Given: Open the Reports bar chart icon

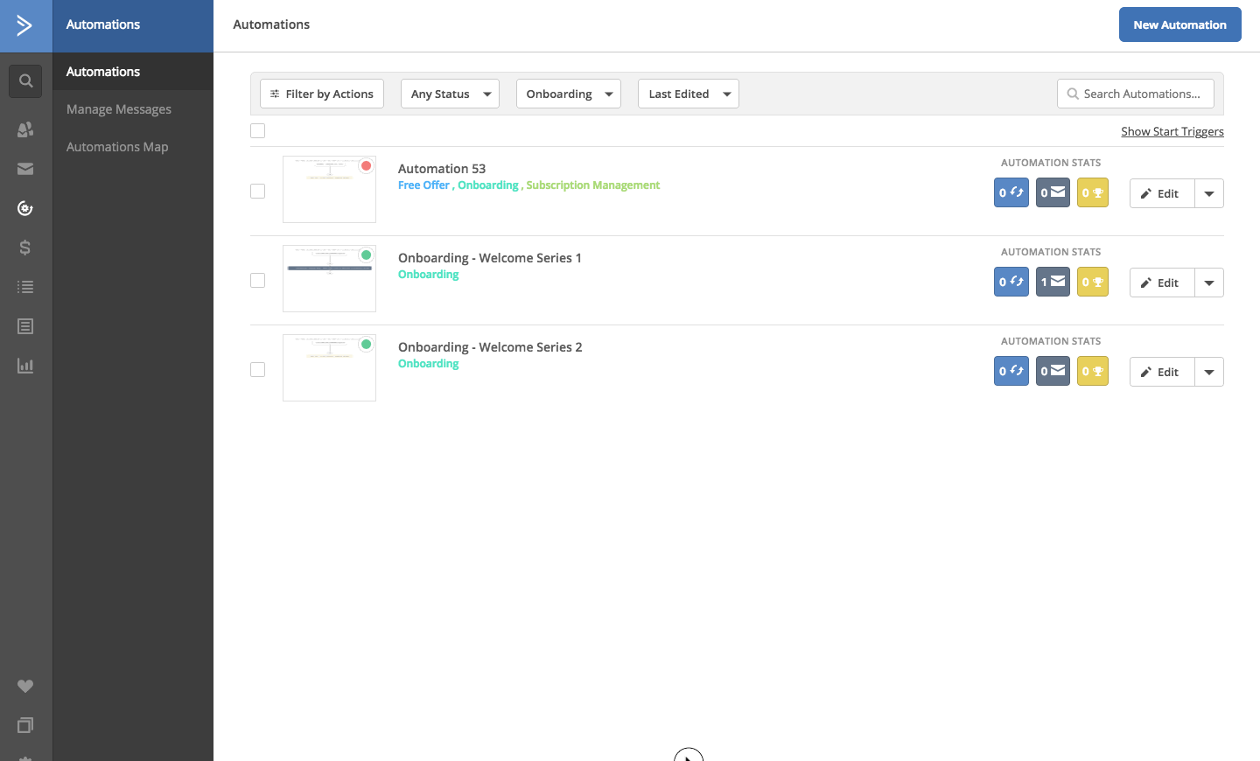Looking at the screenshot, I should click(25, 366).
